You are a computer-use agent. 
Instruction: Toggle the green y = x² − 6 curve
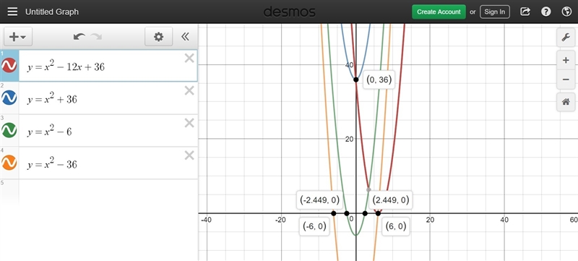click(x=9, y=130)
